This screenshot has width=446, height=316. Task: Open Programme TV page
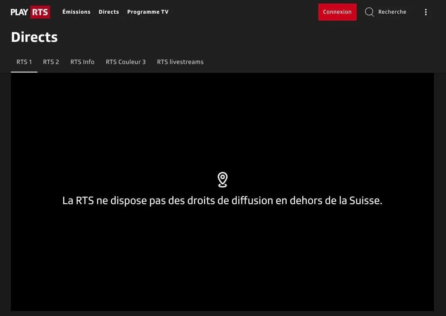tap(148, 12)
